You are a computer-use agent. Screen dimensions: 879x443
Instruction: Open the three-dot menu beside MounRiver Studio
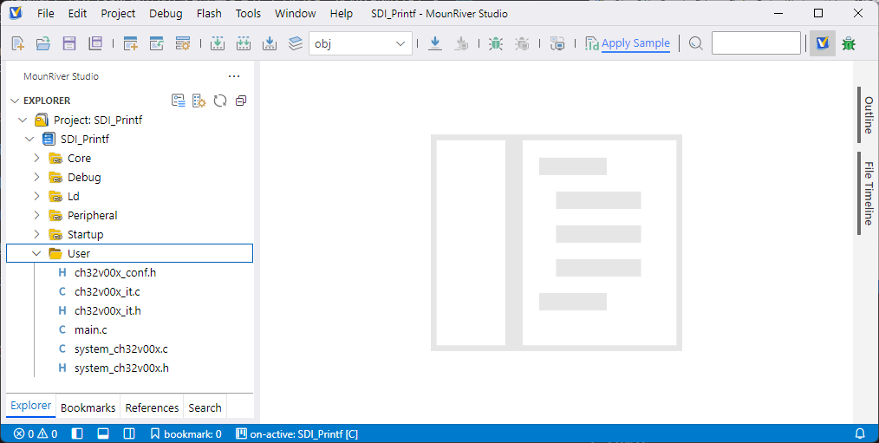pyautogui.click(x=234, y=76)
